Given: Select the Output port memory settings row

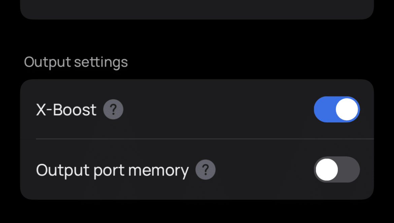Looking at the screenshot, I should 197,170.
